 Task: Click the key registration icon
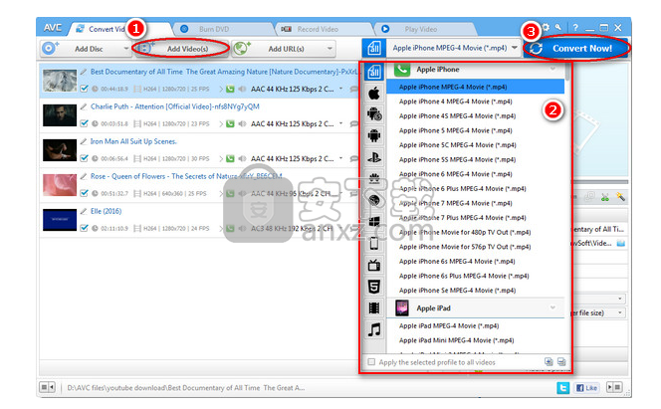[x=558, y=28]
